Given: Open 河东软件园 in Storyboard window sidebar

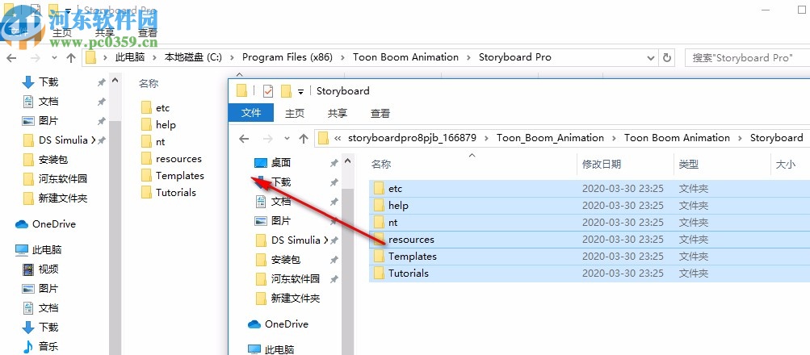Looking at the screenshot, I should pos(295,279).
